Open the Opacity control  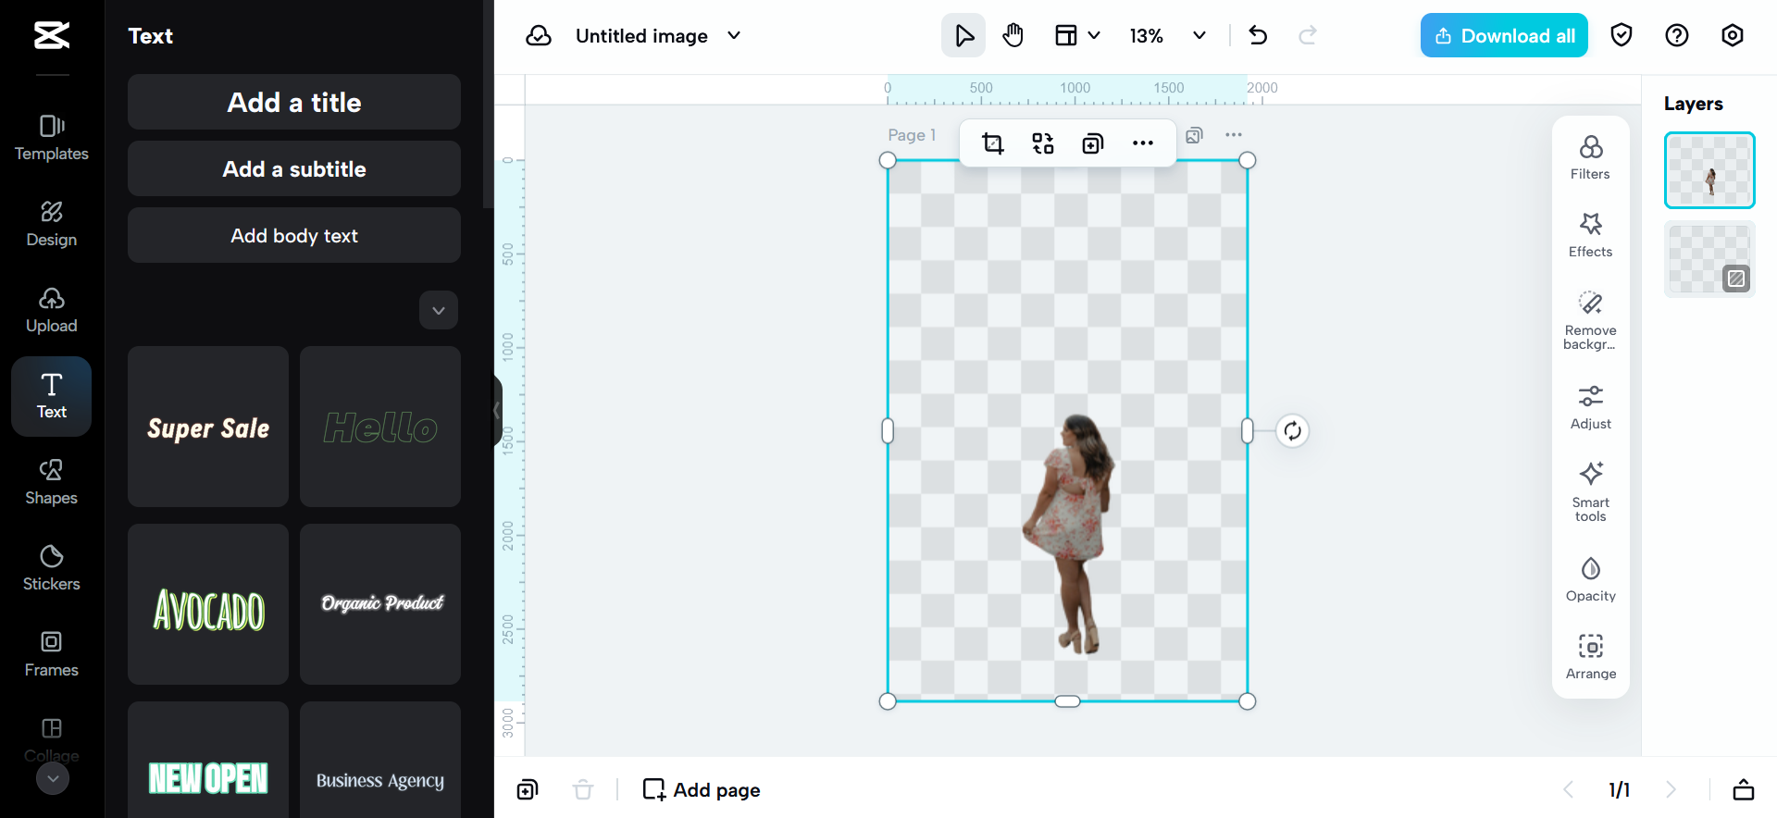[1590, 579]
